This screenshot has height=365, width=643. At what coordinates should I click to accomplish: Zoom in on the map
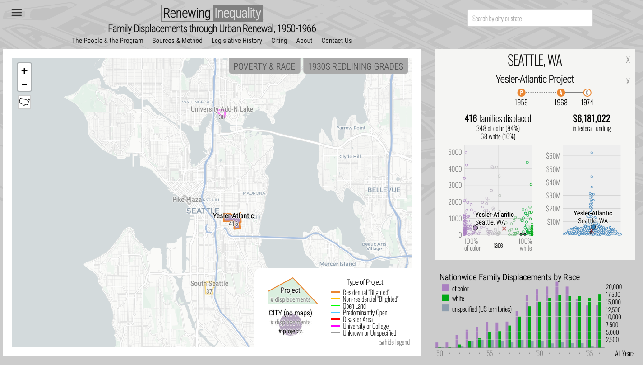pyautogui.click(x=24, y=71)
